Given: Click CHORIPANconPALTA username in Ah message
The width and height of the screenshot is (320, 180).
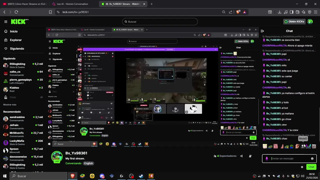Looking at the screenshot, I should tap(274, 87).
